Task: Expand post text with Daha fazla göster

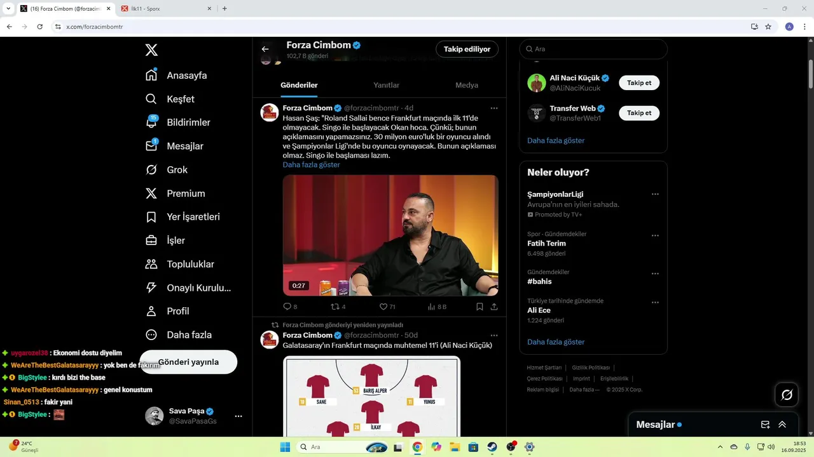Action: (311, 164)
